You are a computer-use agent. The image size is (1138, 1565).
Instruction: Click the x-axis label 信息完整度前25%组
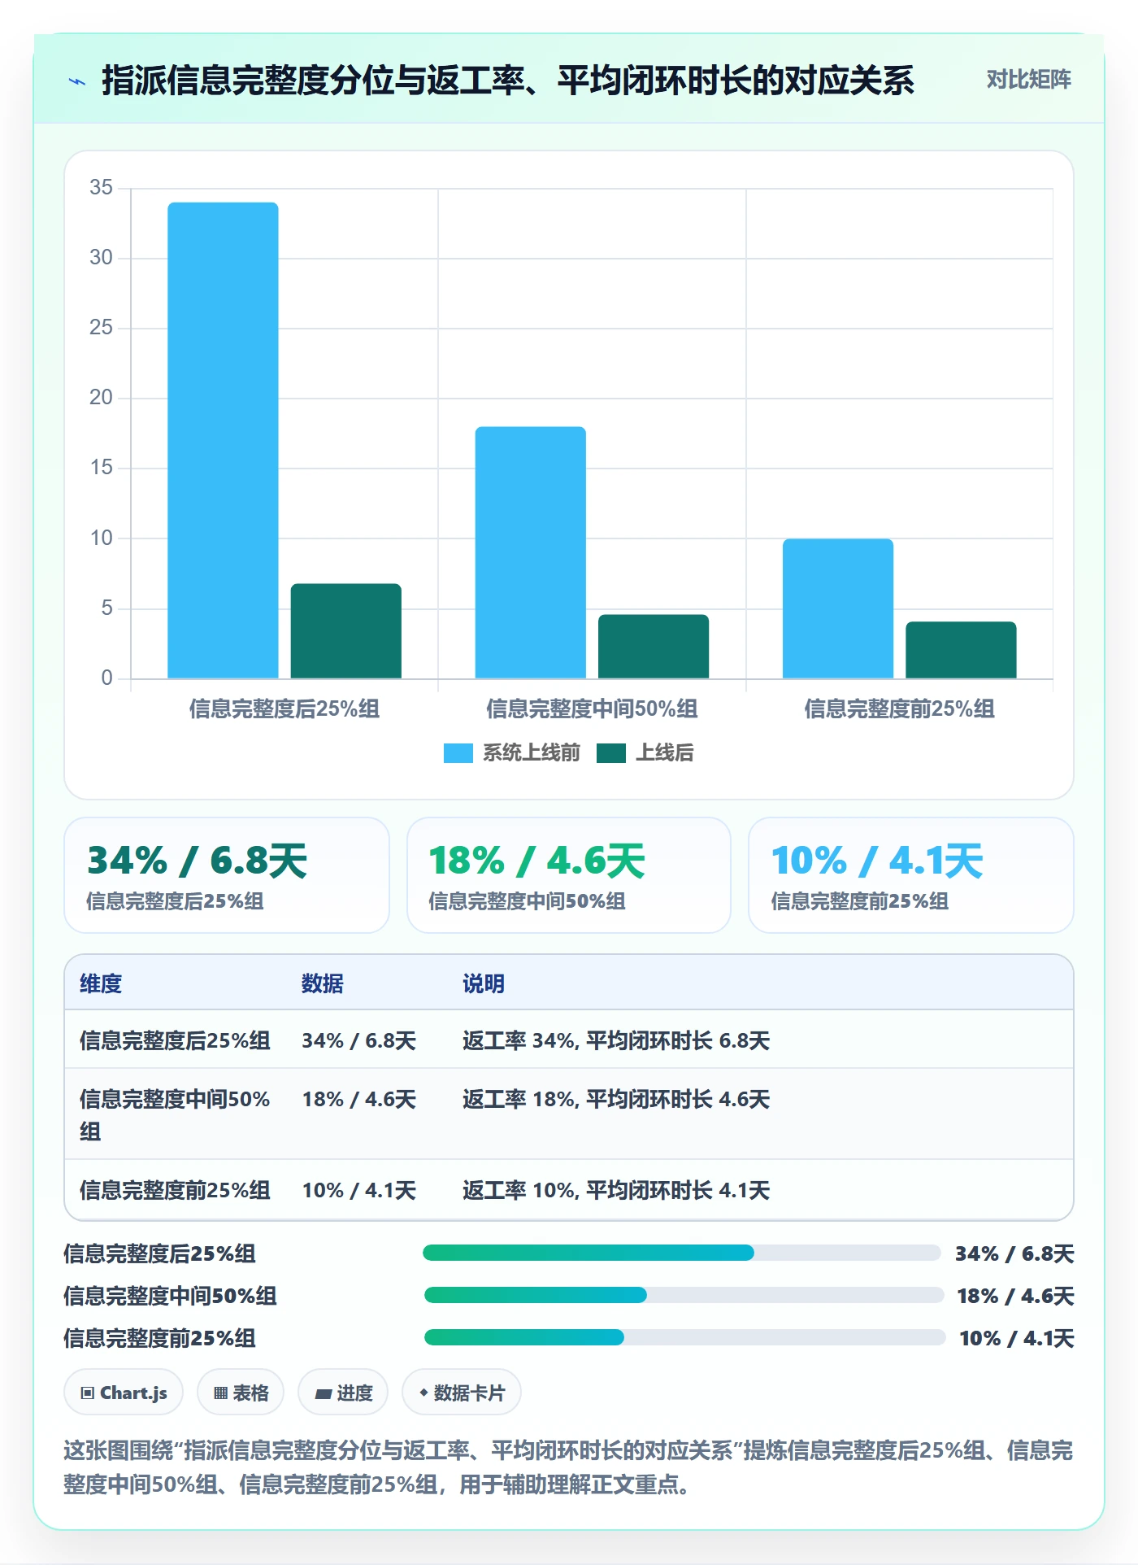point(900,709)
